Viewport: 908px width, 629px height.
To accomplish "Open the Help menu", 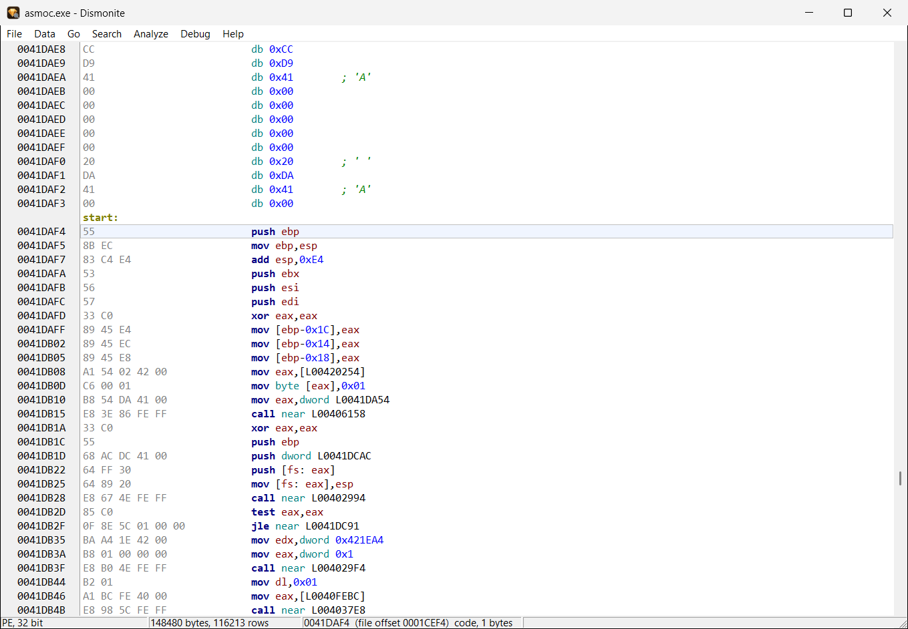I will tap(233, 34).
